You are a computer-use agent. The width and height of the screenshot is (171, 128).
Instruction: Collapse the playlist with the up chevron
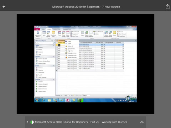(x=142, y=122)
